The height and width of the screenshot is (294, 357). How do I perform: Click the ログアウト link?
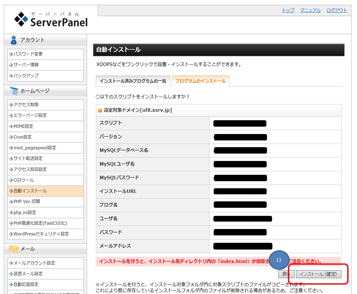[336, 10]
